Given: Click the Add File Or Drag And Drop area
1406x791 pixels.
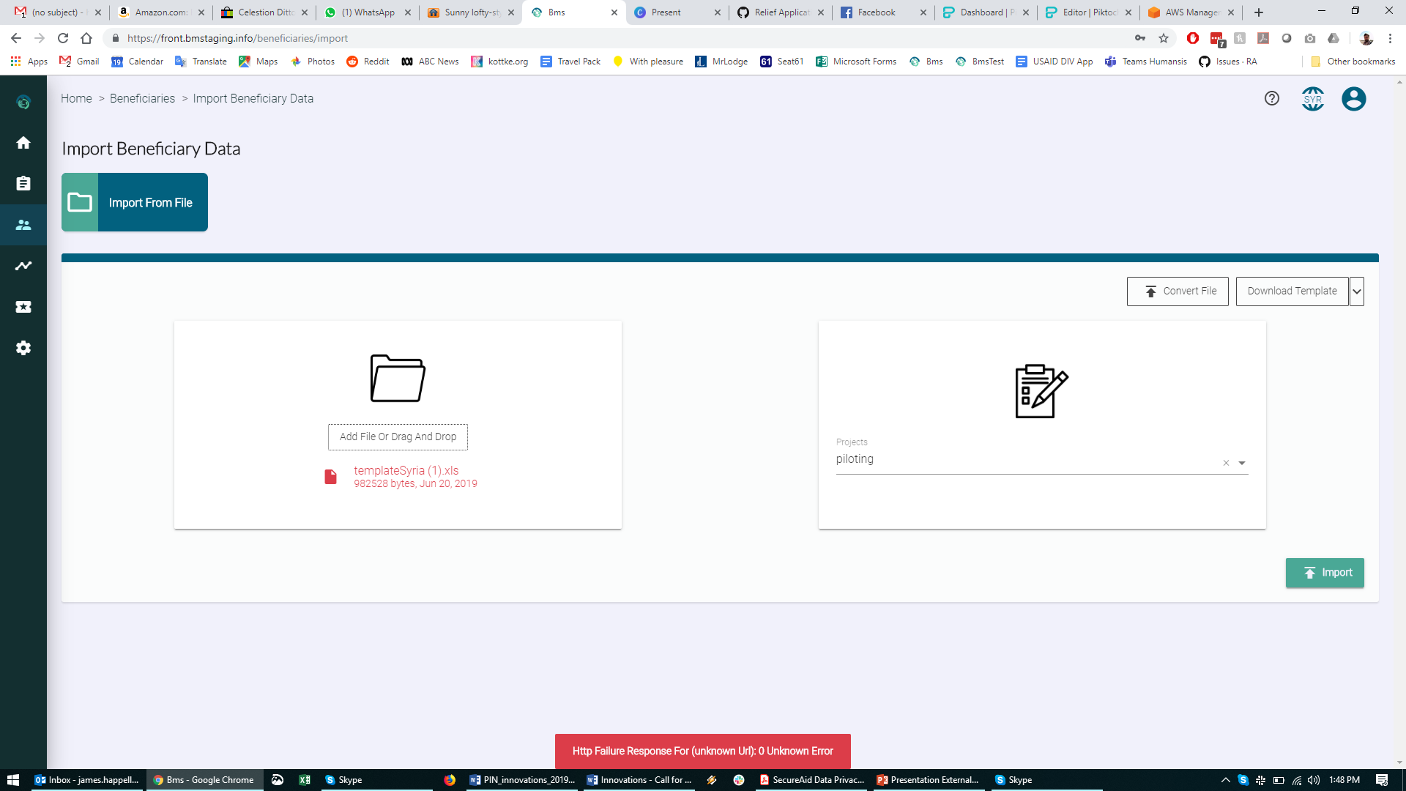Looking at the screenshot, I should point(398,437).
